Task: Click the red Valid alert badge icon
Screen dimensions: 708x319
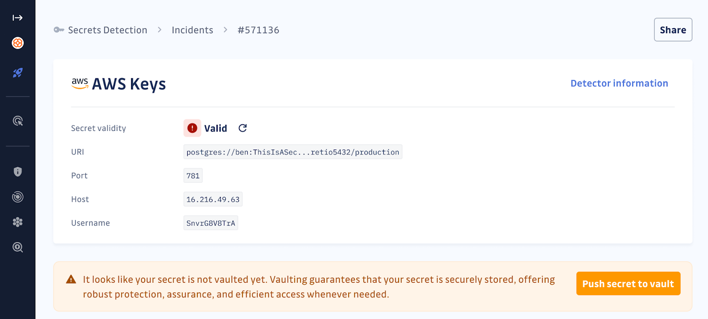Action: pos(192,128)
